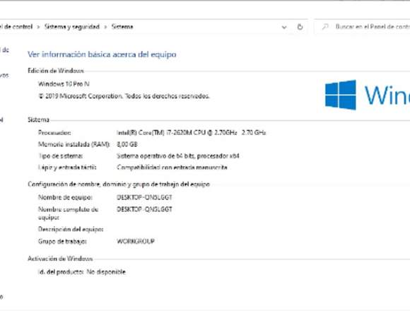This screenshot has height=311, width=410.
Task: Click the magnifier search icon
Action: (x=325, y=27)
